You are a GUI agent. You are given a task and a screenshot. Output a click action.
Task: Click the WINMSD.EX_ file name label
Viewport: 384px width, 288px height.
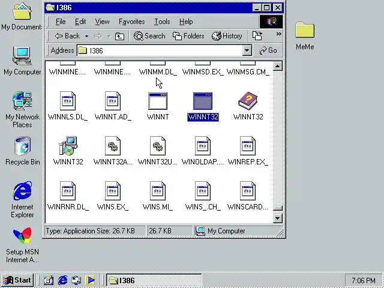pyautogui.click(x=203, y=72)
